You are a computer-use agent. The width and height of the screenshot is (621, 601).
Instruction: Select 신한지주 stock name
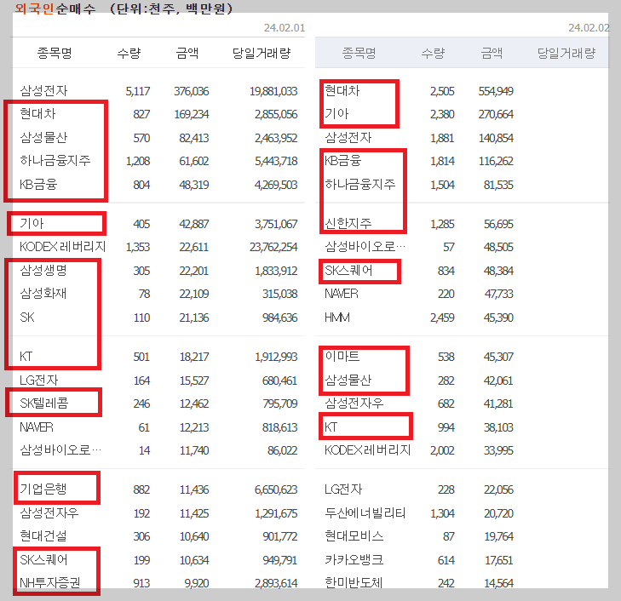348,224
